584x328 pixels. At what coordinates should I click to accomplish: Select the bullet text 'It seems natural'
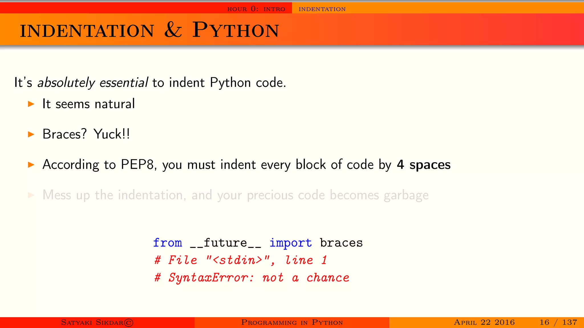tap(88, 104)
